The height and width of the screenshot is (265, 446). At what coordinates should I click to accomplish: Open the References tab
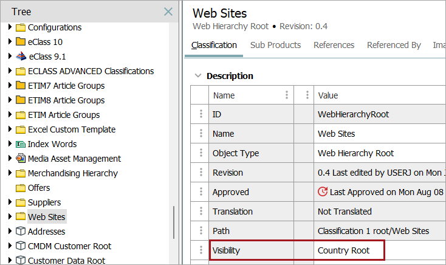click(334, 45)
